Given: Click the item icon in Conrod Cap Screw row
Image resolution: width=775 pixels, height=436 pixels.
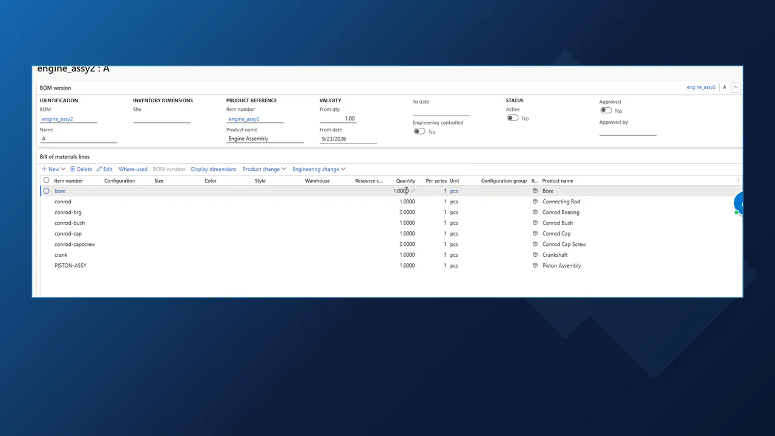Looking at the screenshot, I should click(535, 244).
